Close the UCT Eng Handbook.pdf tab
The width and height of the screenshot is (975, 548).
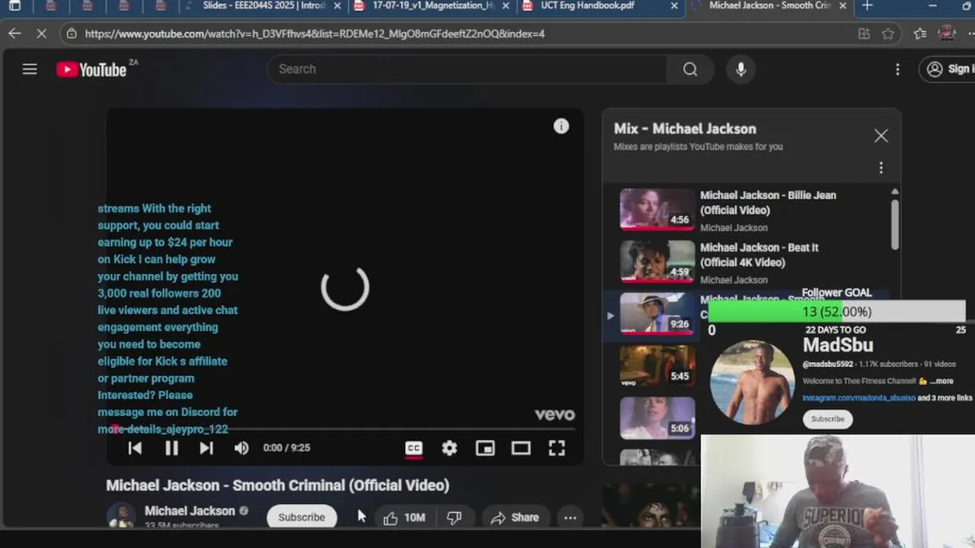point(674,6)
